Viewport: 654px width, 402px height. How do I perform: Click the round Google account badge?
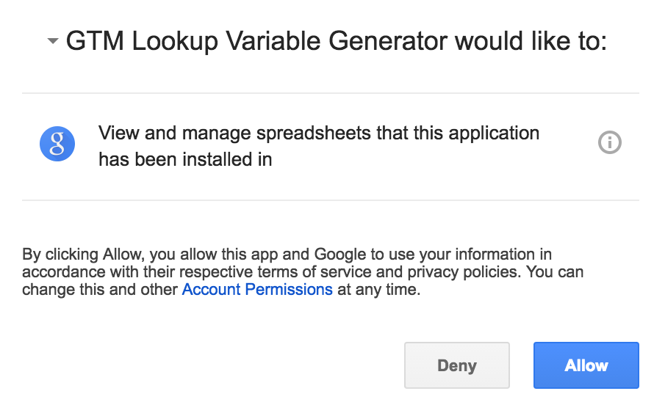pyautogui.click(x=58, y=145)
